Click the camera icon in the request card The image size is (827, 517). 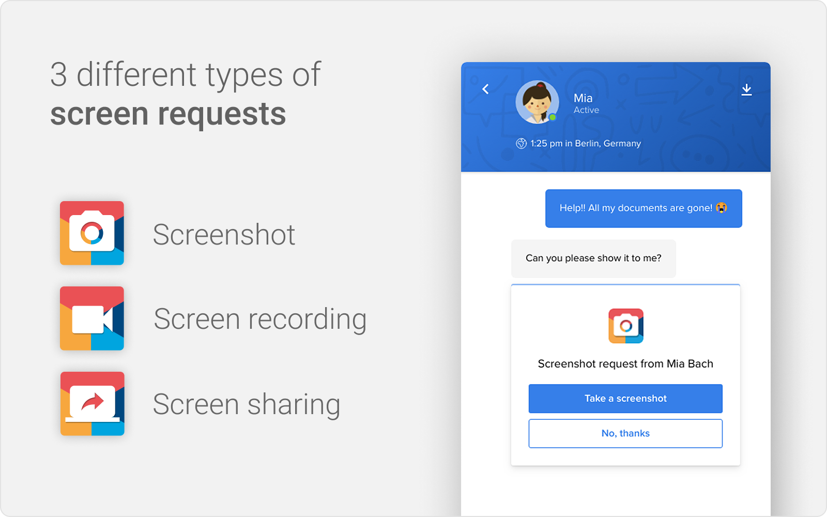pyautogui.click(x=625, y=326)
